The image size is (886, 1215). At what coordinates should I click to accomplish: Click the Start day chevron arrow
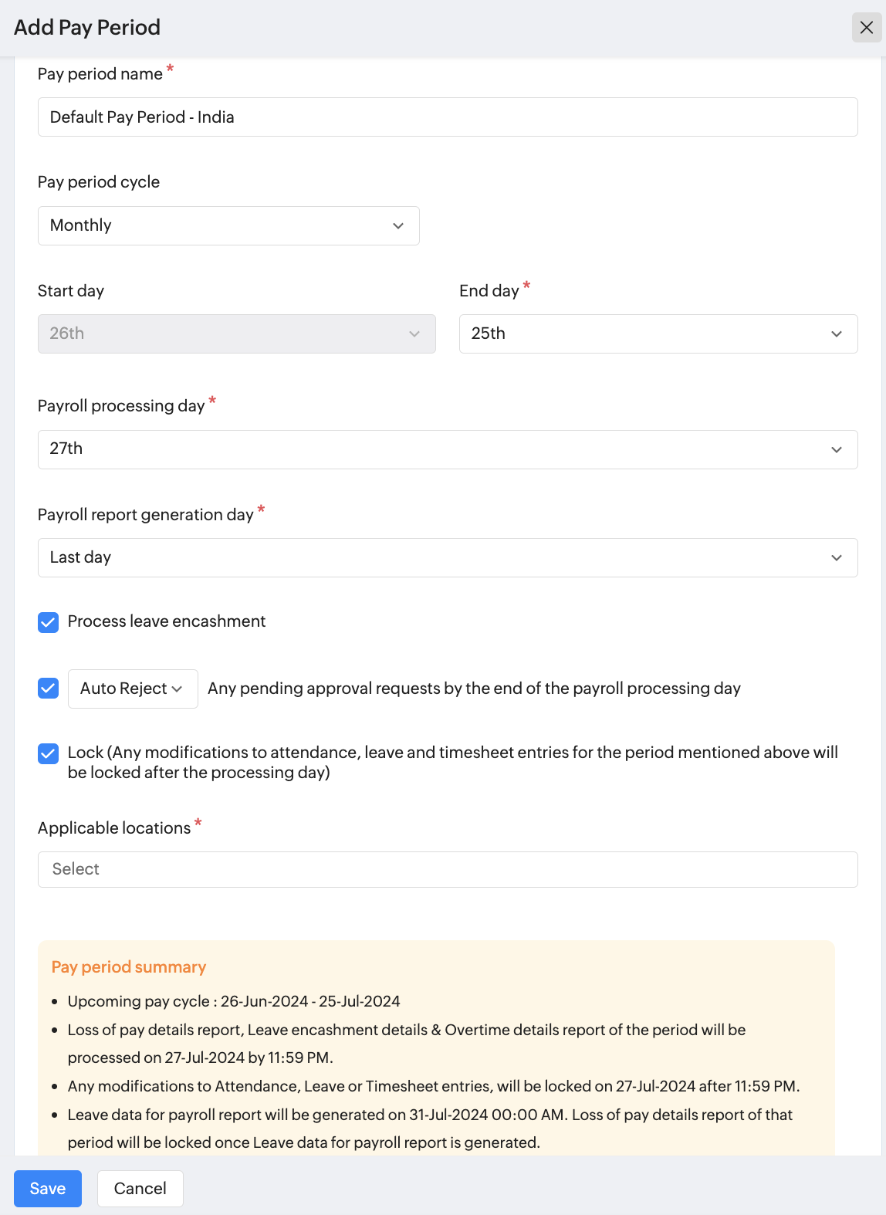click(x=414, y=334)
